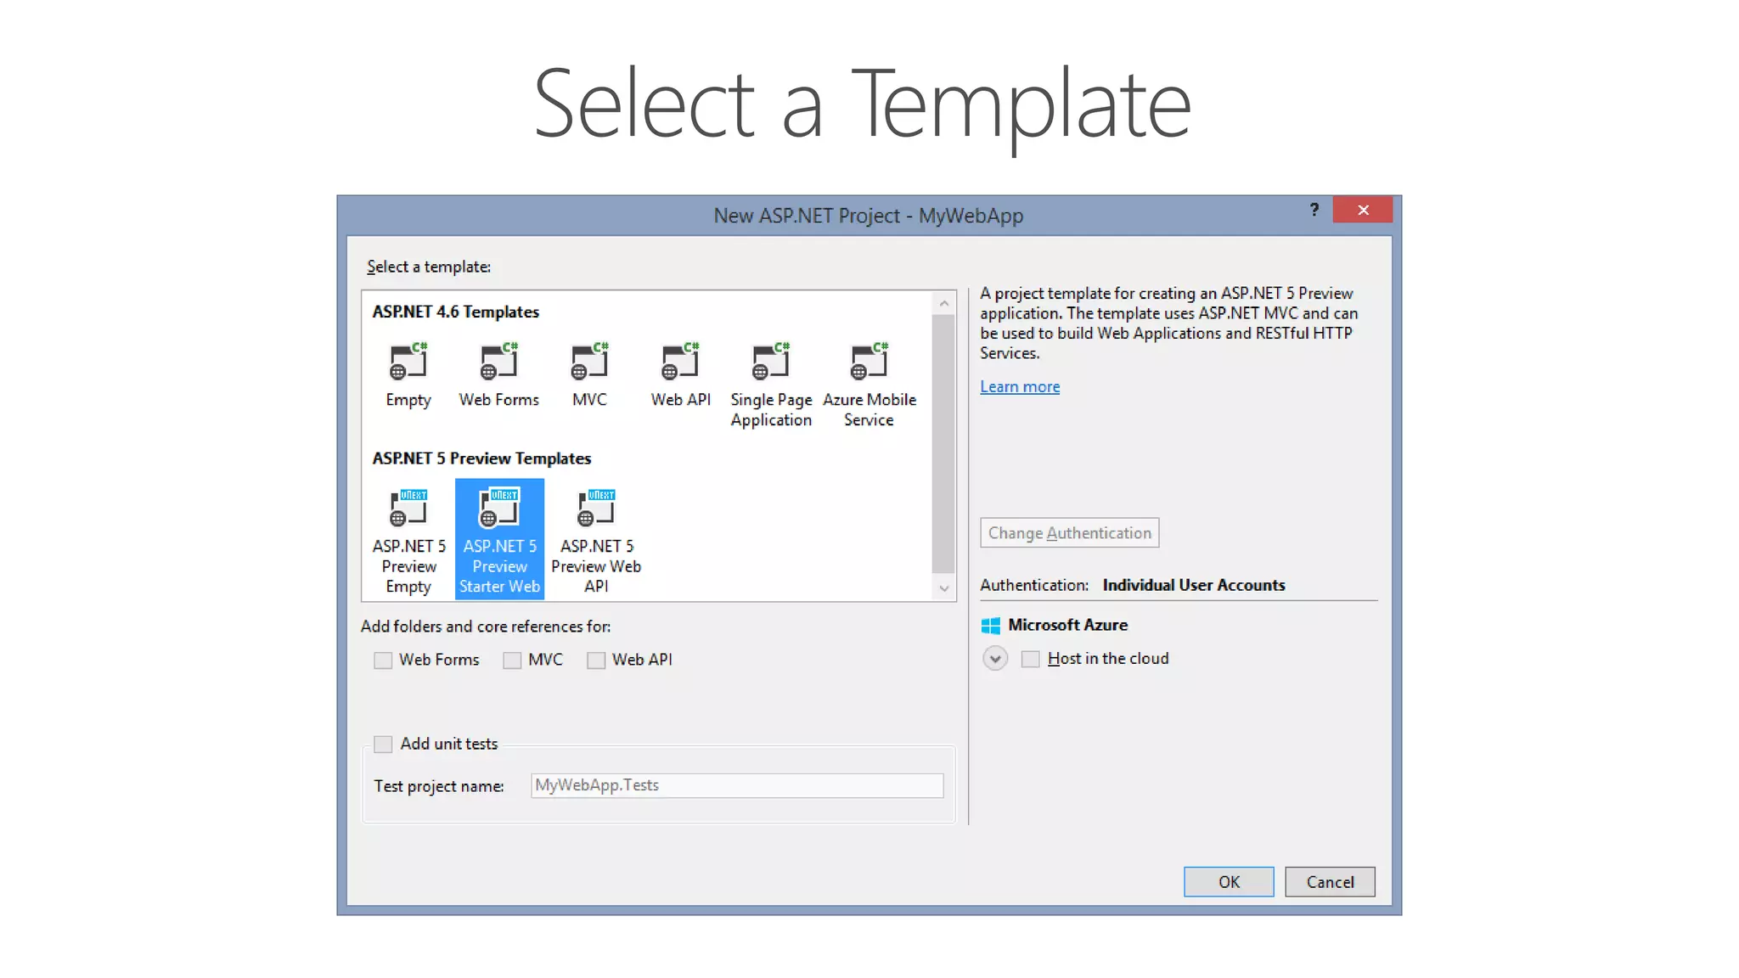Confirm the dialog with OK
This screenshot has height=978, width=1739.
point(1228,882)
